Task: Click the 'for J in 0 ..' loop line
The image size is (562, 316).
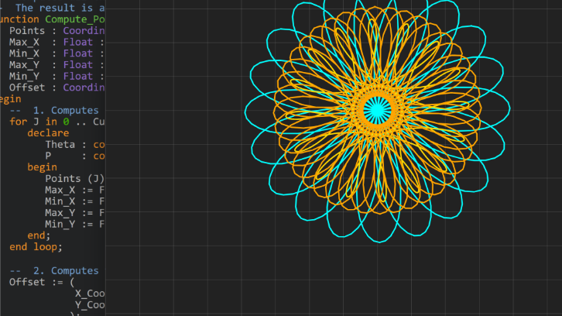Action: coord(54,122)
